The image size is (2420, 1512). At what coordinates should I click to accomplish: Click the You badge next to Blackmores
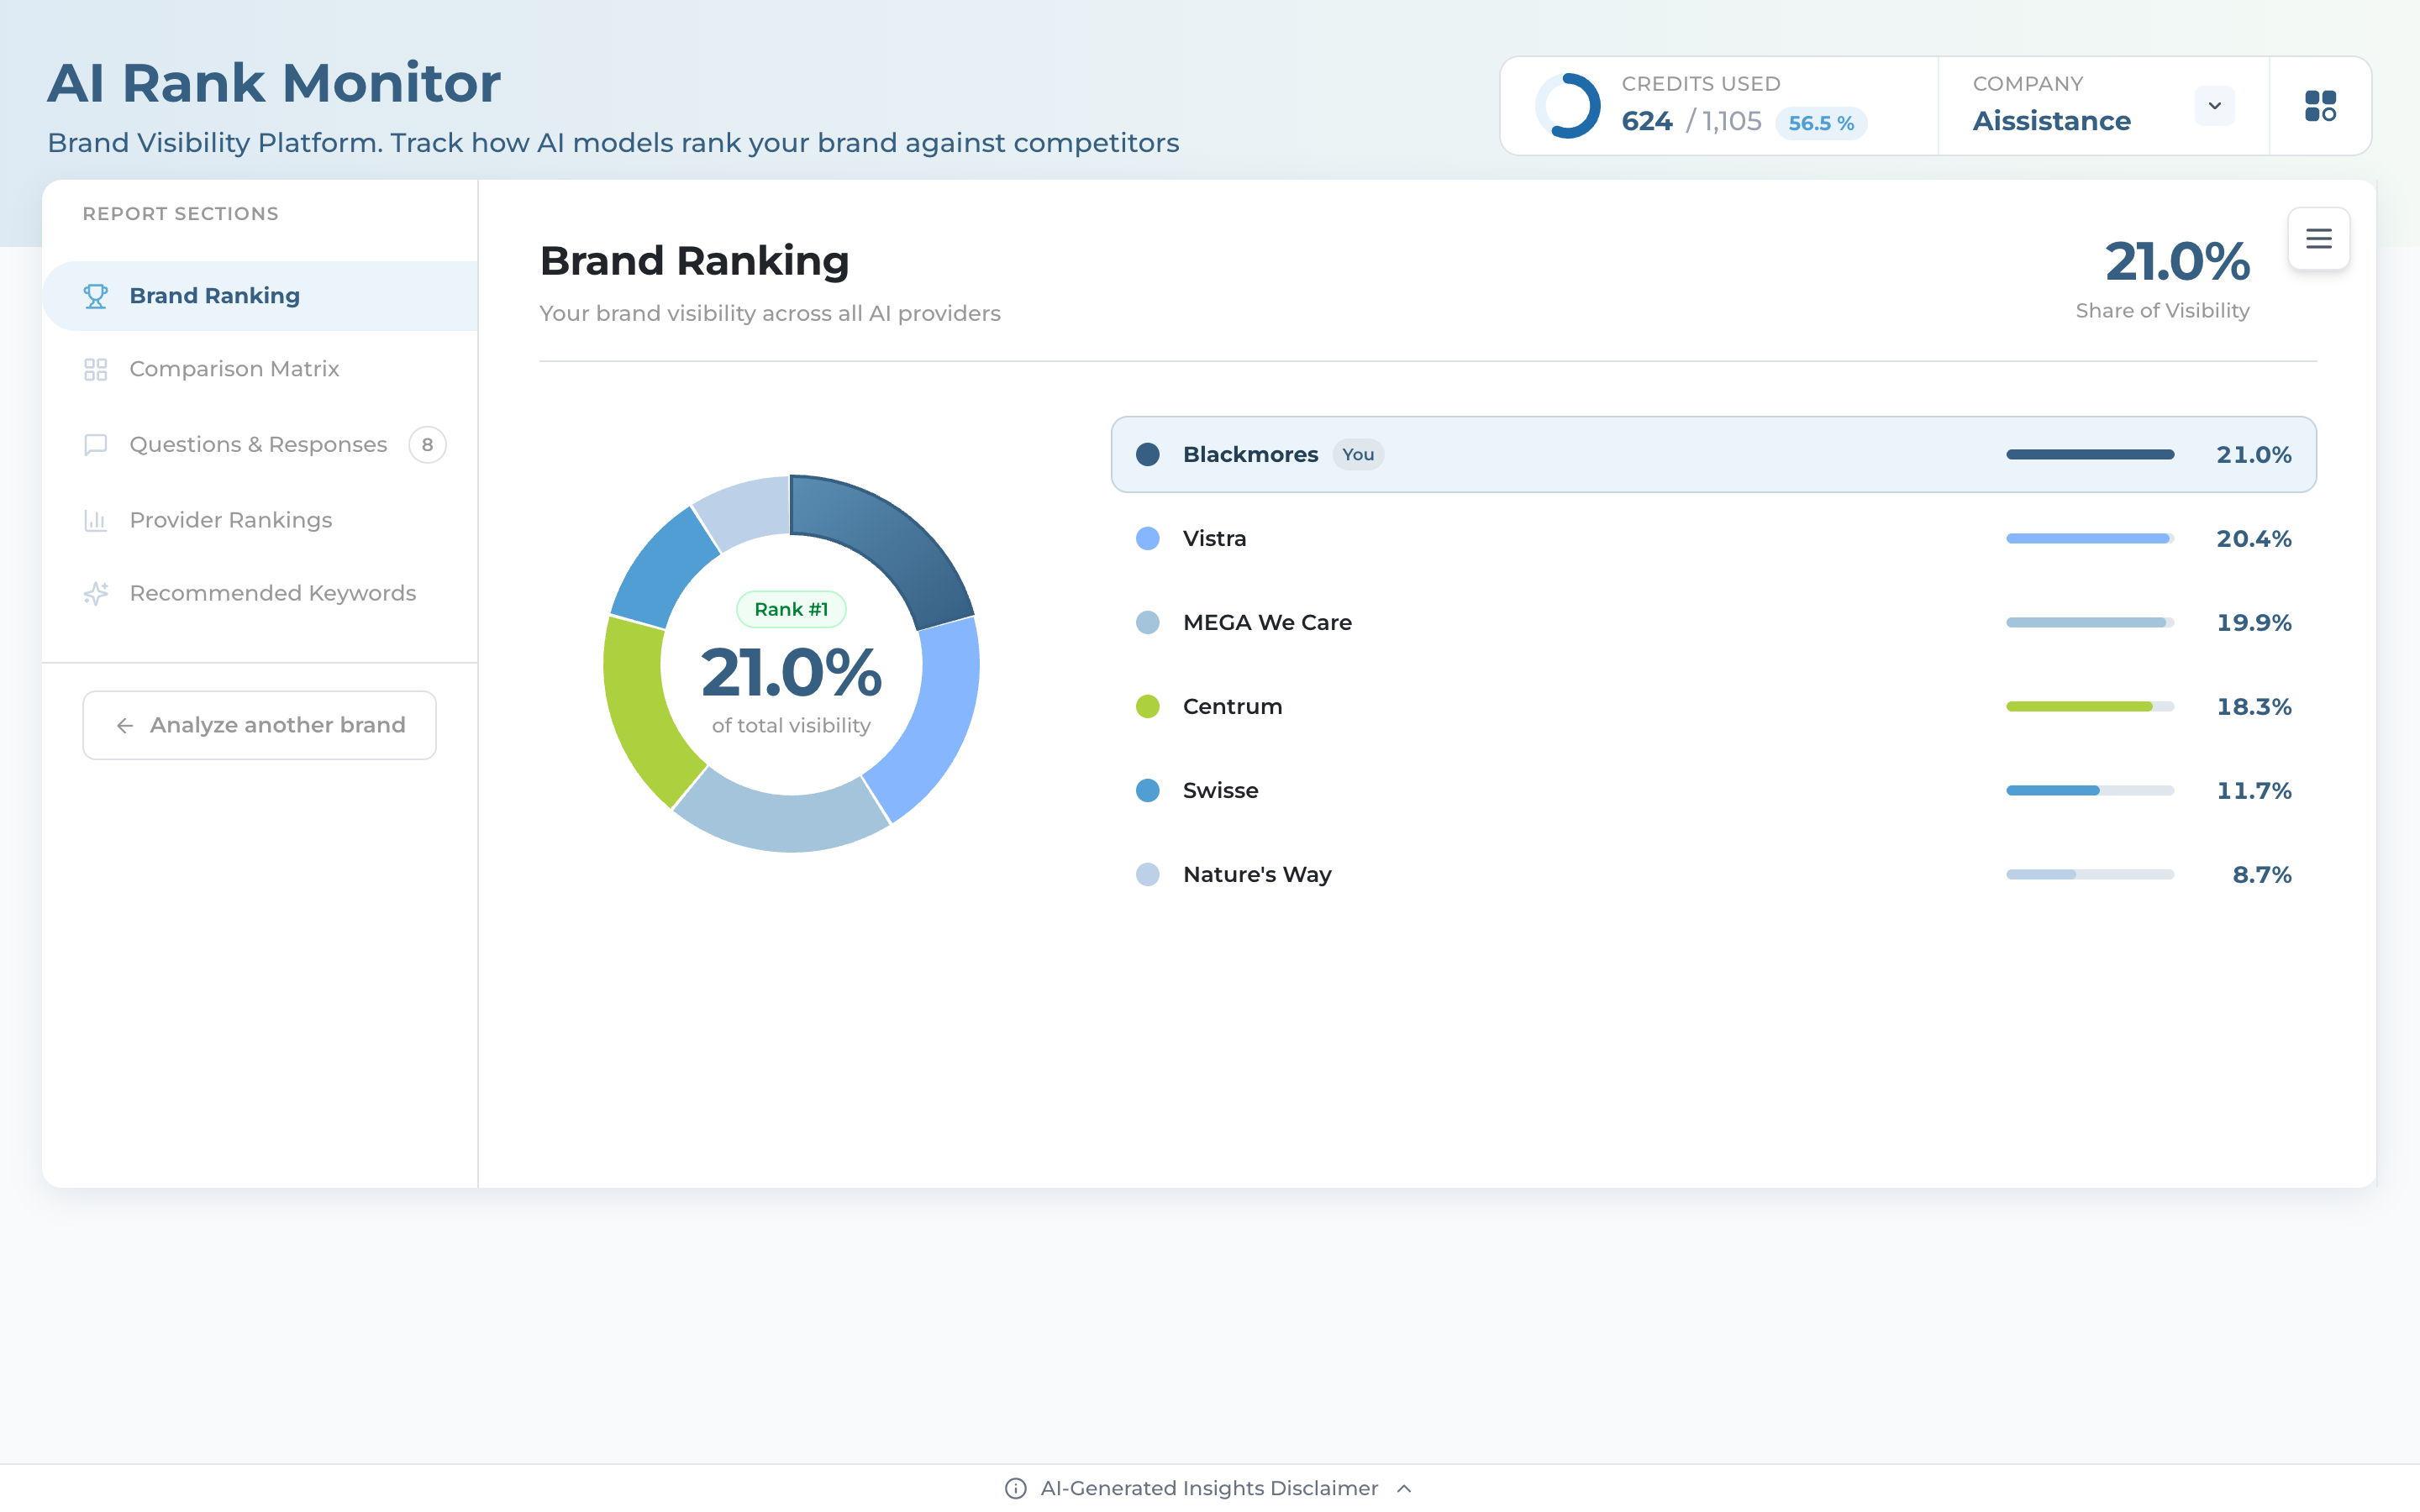(x=1358, y=455)
